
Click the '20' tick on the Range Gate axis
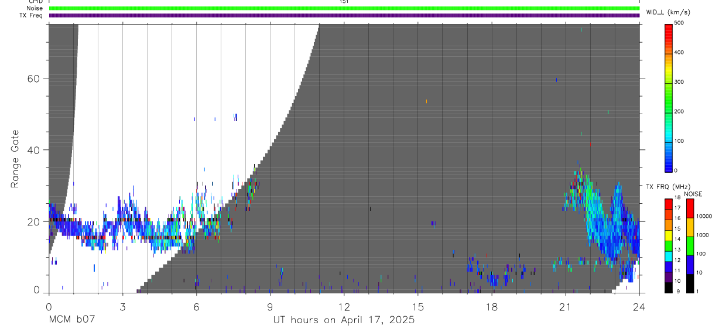coord(33,221)
